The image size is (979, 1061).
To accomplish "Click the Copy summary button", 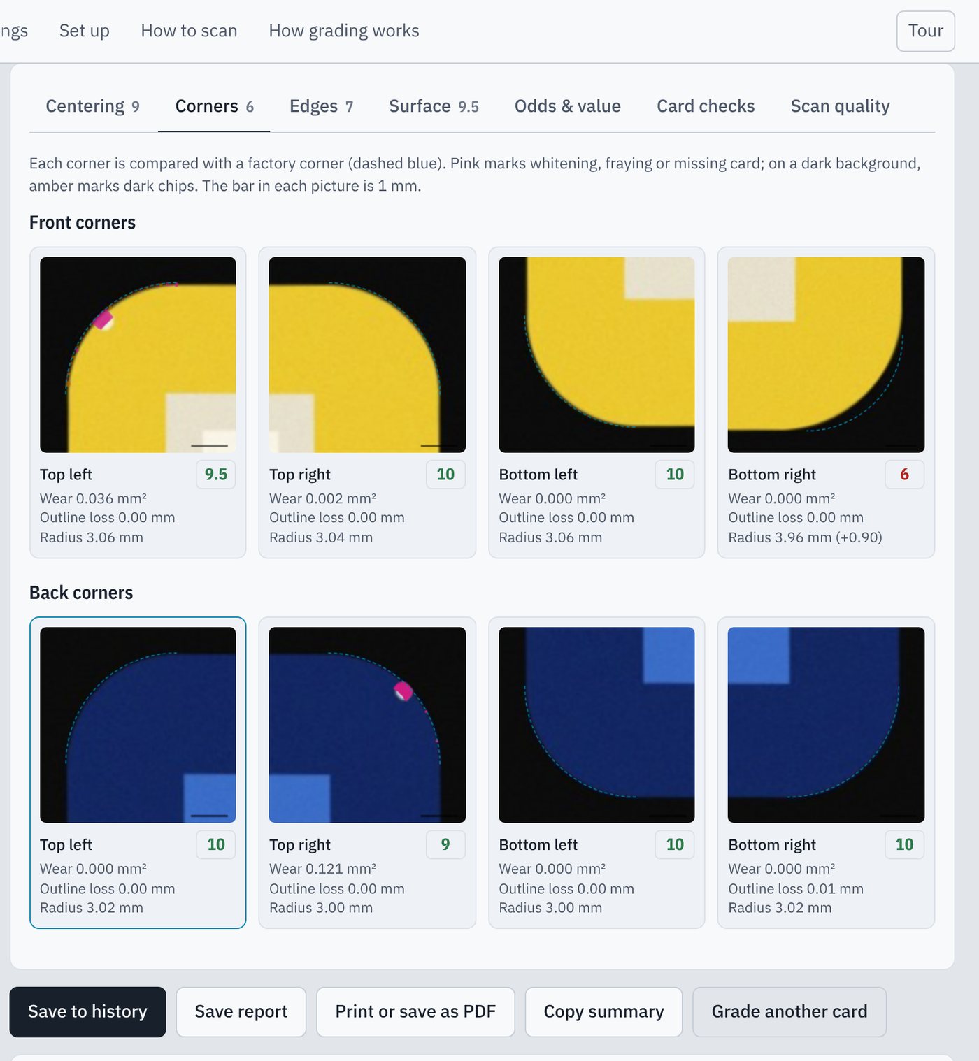I will [603, 1011].
